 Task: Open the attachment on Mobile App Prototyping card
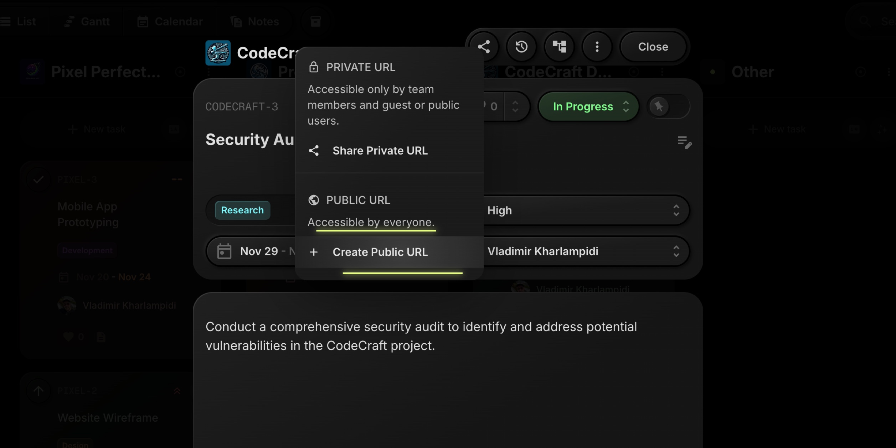click(x=101, y=336)
